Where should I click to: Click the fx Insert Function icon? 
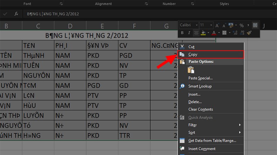point(16,14)
